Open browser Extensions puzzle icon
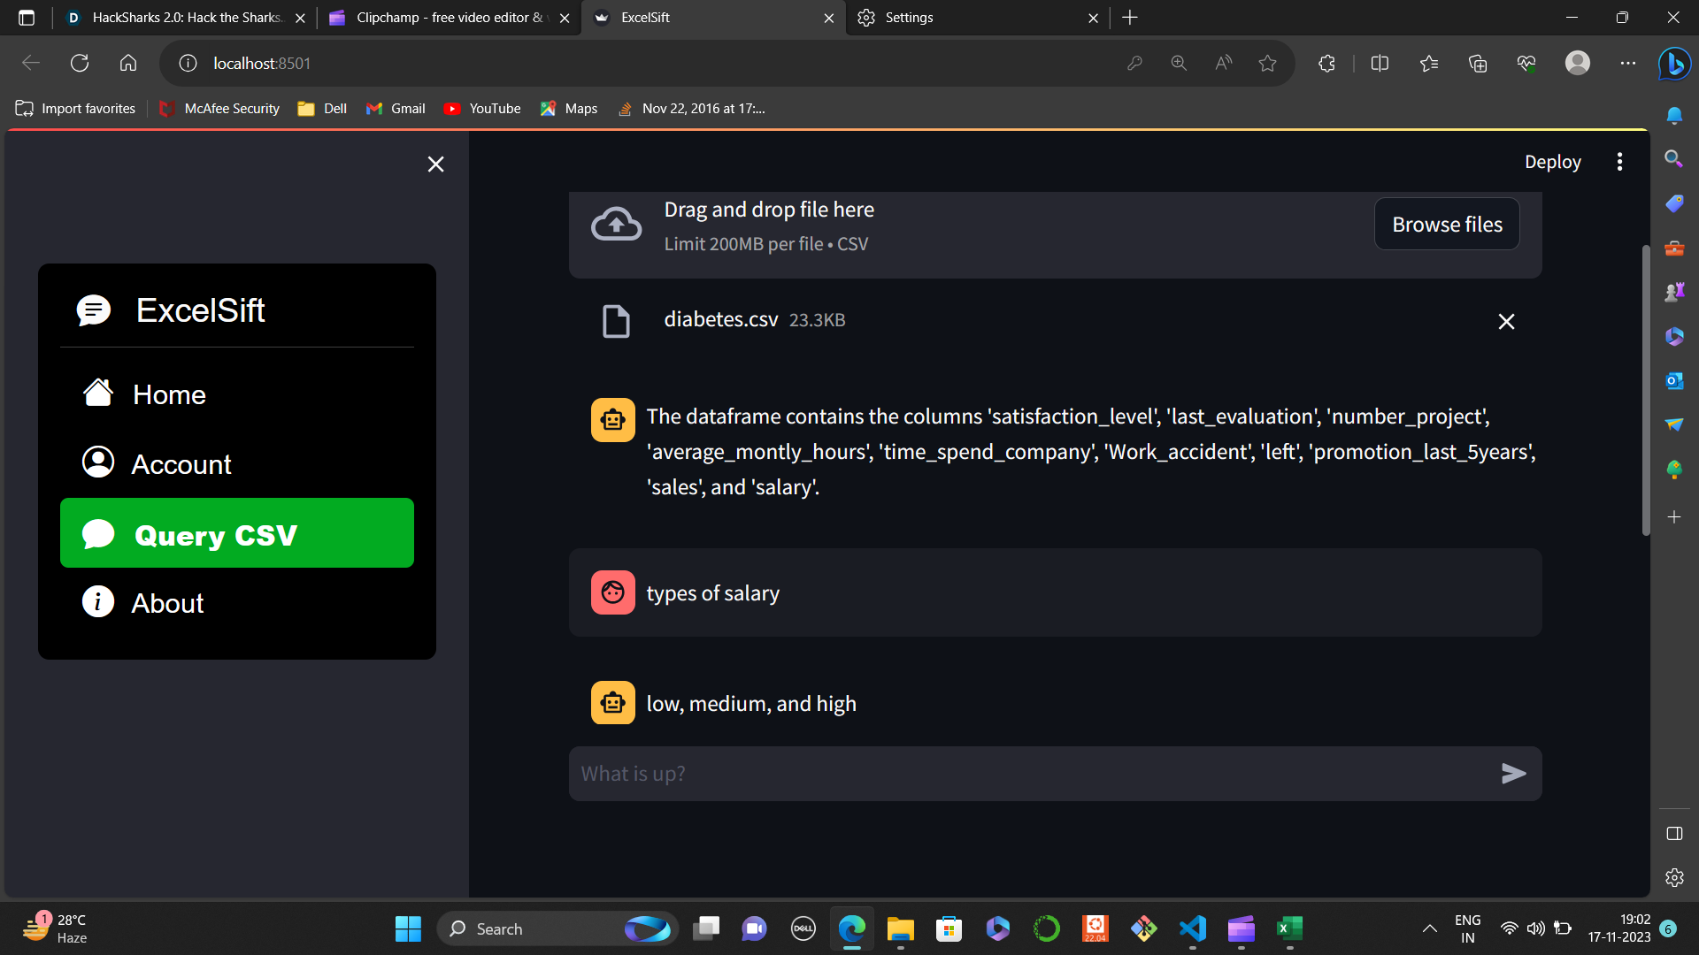Image resolution: width=1699 pixels, height=955 pixels. [1326, 63]
